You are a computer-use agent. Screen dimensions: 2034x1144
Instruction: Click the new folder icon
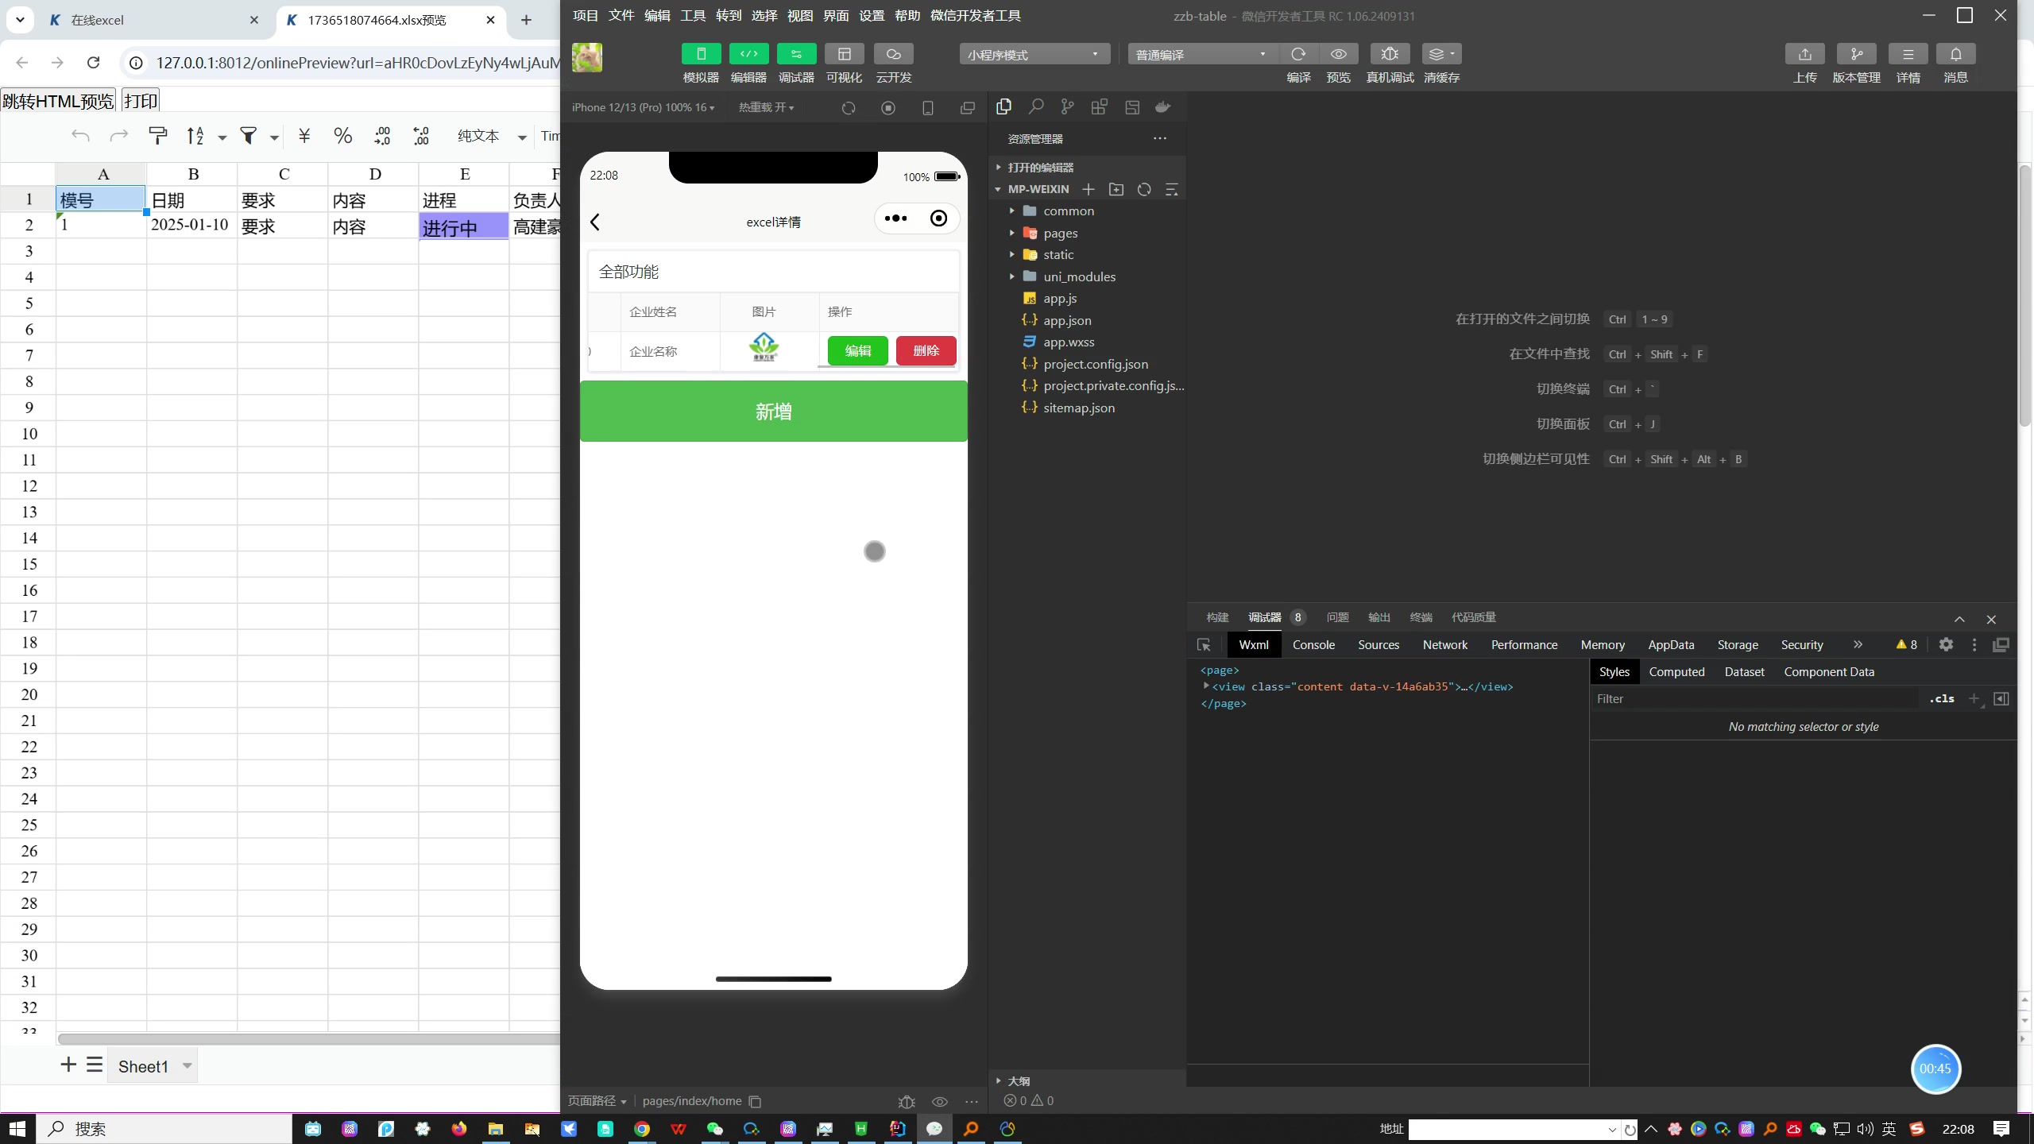(1116, 189)
